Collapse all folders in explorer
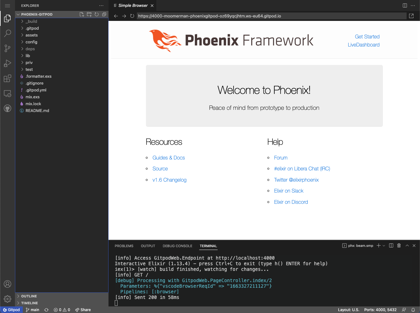The height and width of the screenshot is (313, 420). pos(104,14)
